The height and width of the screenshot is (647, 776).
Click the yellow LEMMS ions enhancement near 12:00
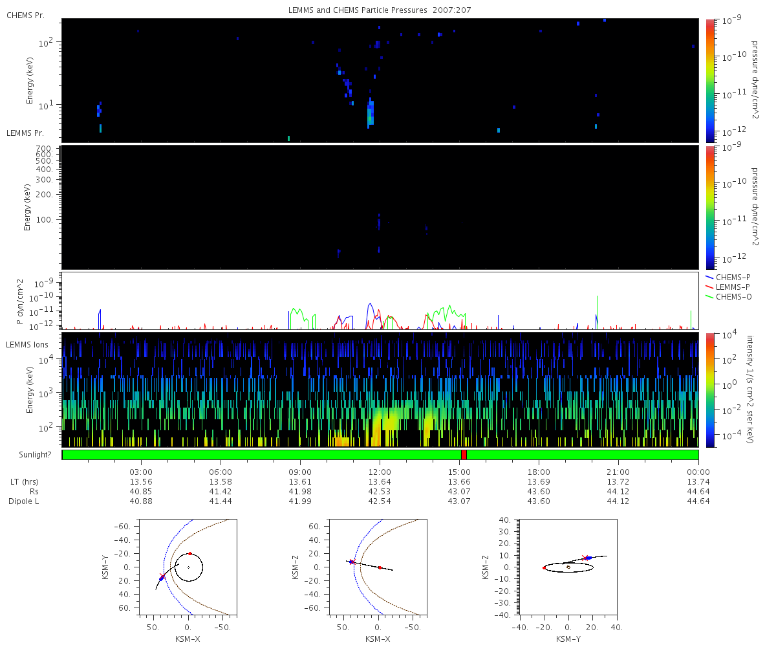tap(380, 427)
